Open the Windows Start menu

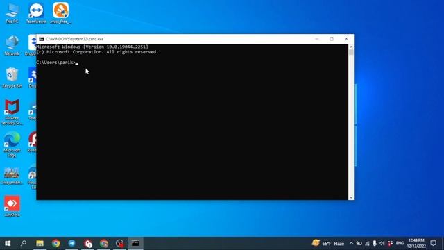point(8,243)
